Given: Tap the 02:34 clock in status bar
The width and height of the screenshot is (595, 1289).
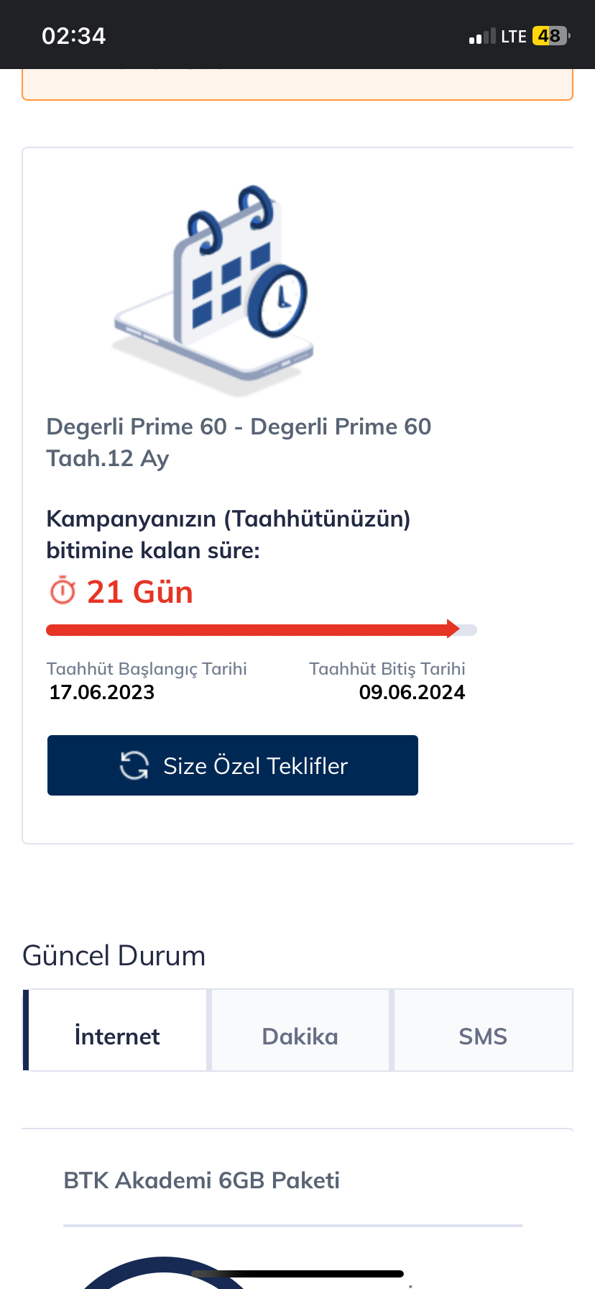Looking at the screenshot, I should coord(74,36).
